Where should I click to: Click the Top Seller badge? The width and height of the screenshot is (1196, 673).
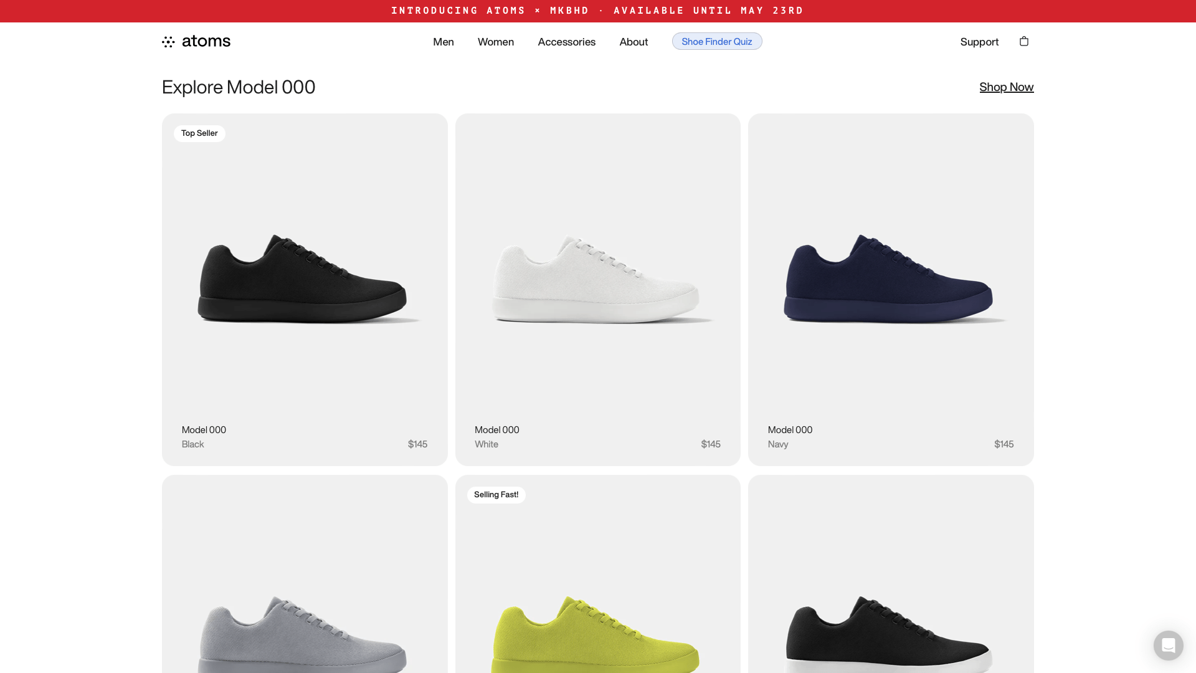(x=199, y=133)
